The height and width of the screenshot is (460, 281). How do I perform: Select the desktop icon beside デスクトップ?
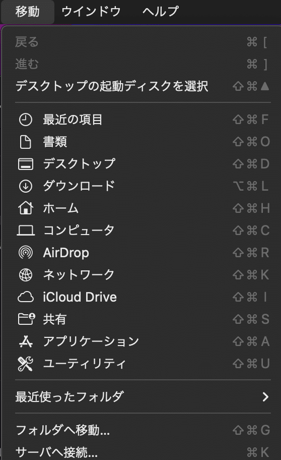(26, 164)
